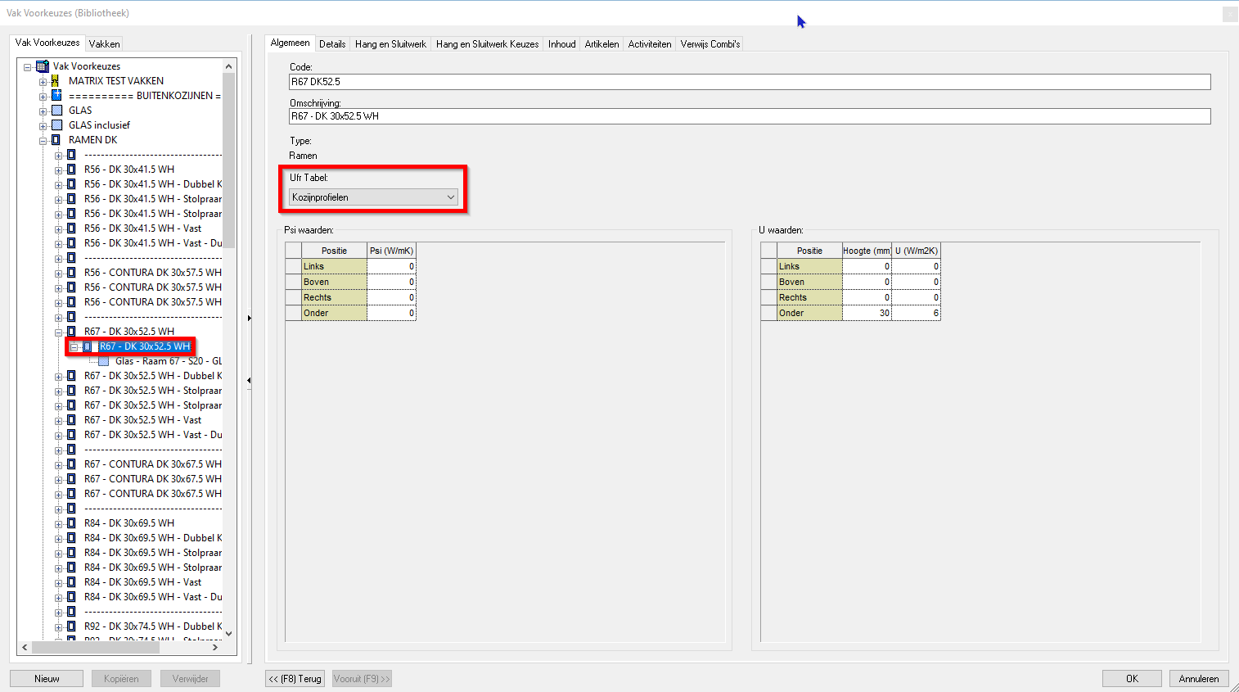Screen dimensions: 1239x692
Task: Open the Vakken tab
Action: [103, 43]
